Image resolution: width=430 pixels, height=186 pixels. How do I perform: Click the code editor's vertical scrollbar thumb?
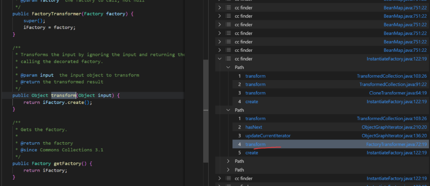(x=205, y=111)
